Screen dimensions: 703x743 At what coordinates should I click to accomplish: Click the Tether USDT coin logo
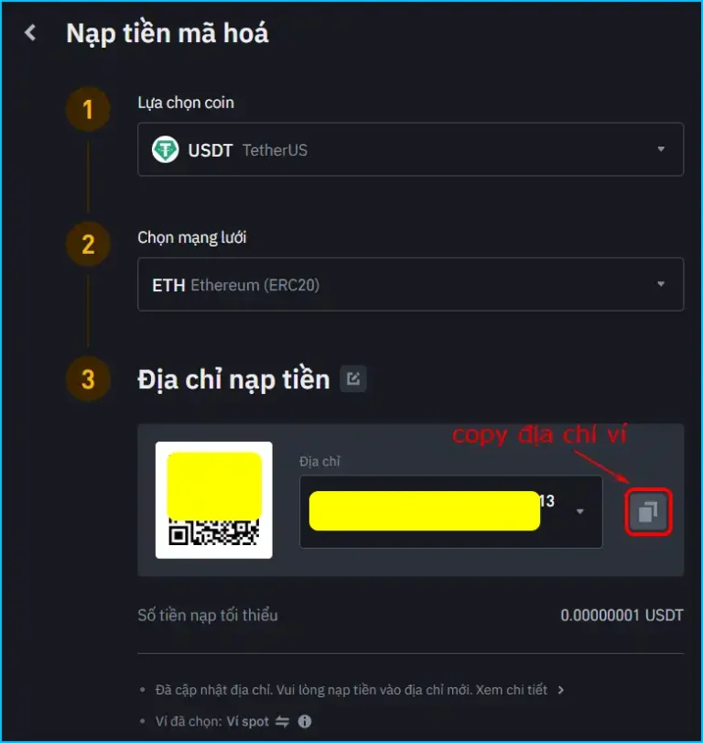click(165, 149)
